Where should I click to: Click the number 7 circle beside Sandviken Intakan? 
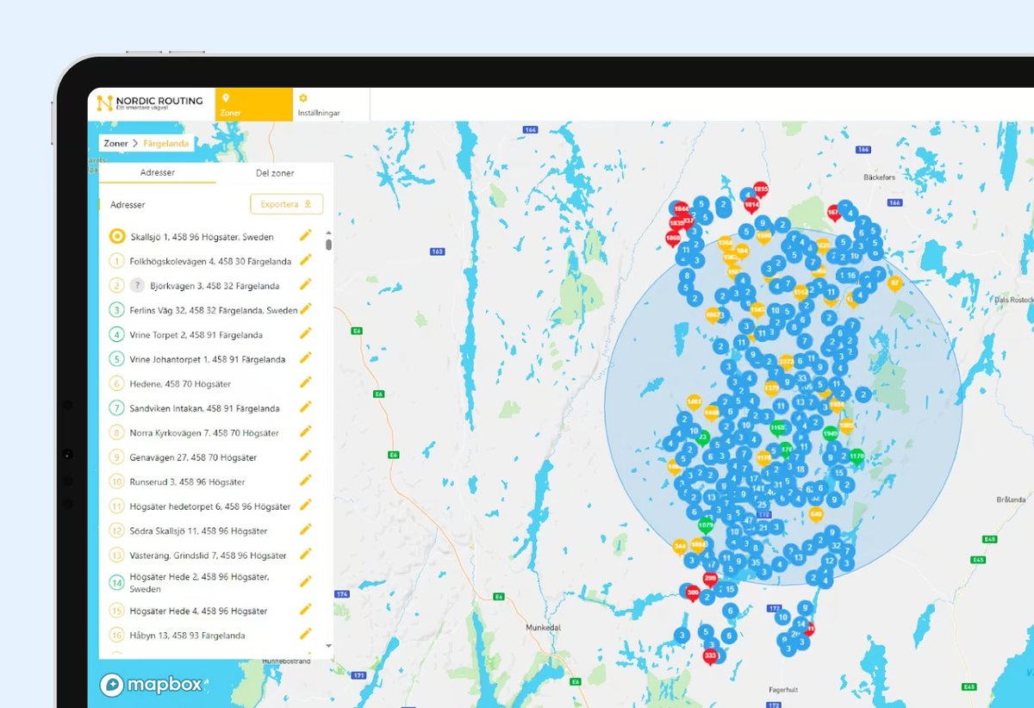click(x=117, y=408)
